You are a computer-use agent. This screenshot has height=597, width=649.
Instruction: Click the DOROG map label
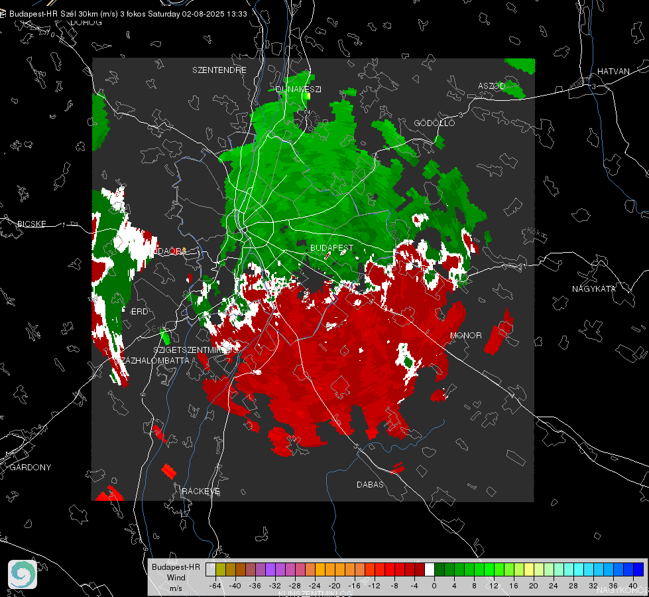point(86,23)
